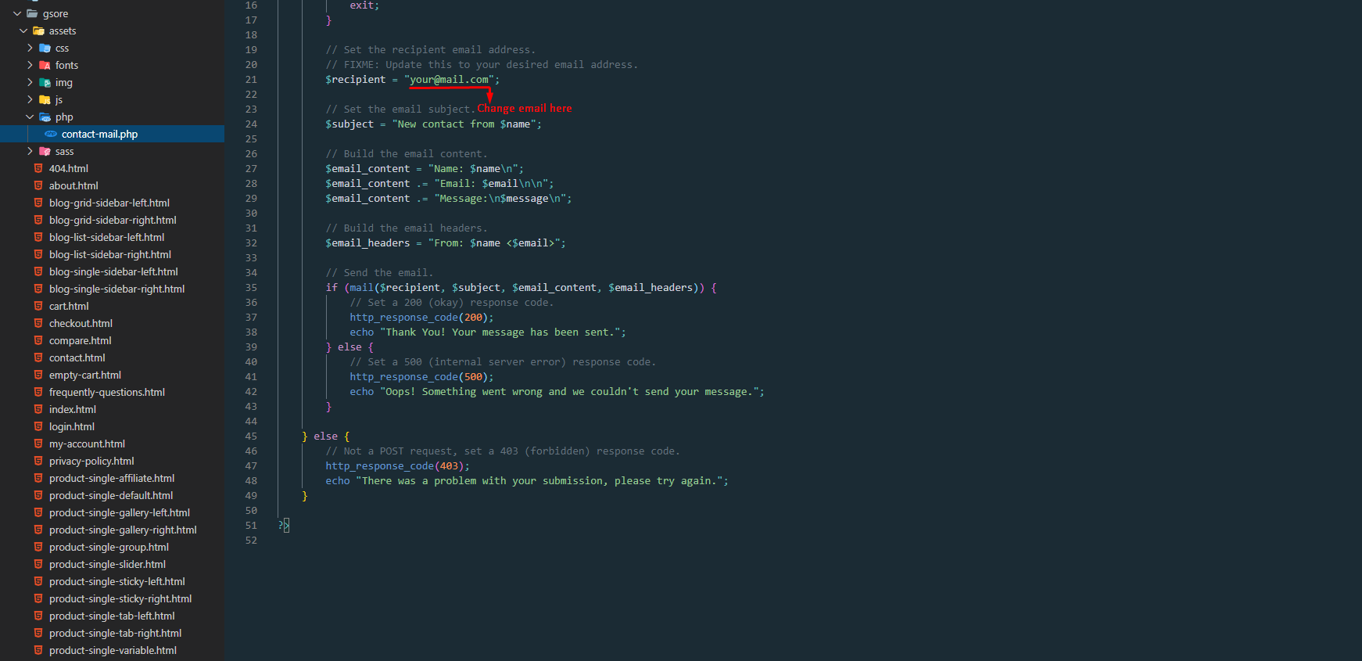Viewport: 1362px width, 661px height.
Task: Click the your@mail.com recipient string
Action: pyautogui.click(x=450, y=80)
